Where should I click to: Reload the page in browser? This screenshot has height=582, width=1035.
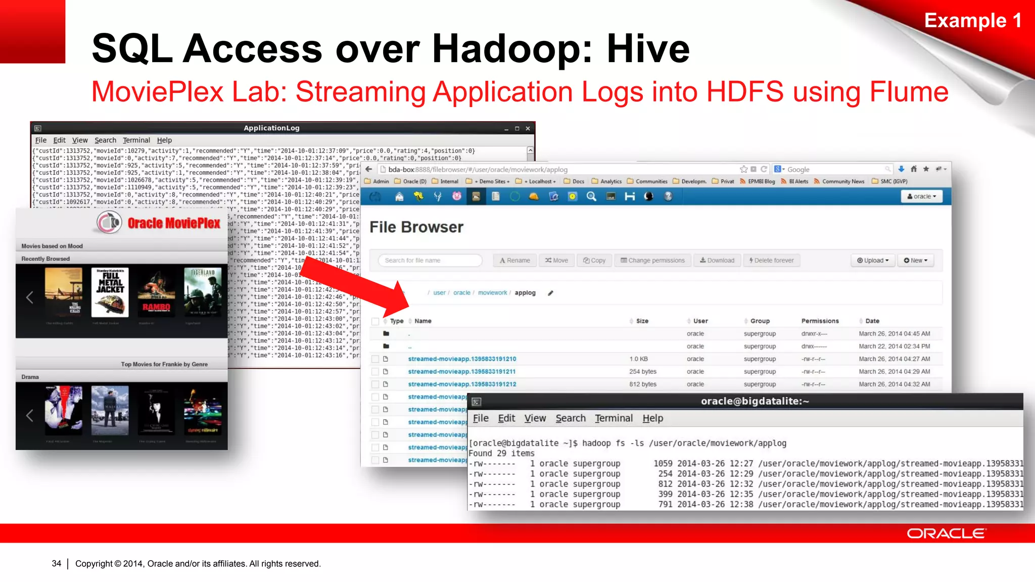pos(764,169)
